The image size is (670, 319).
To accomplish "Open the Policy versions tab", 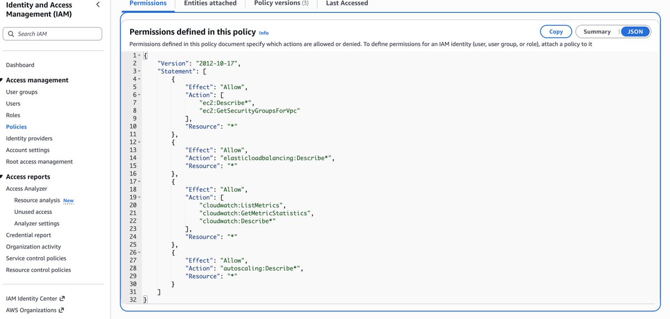I will point(281,3).
